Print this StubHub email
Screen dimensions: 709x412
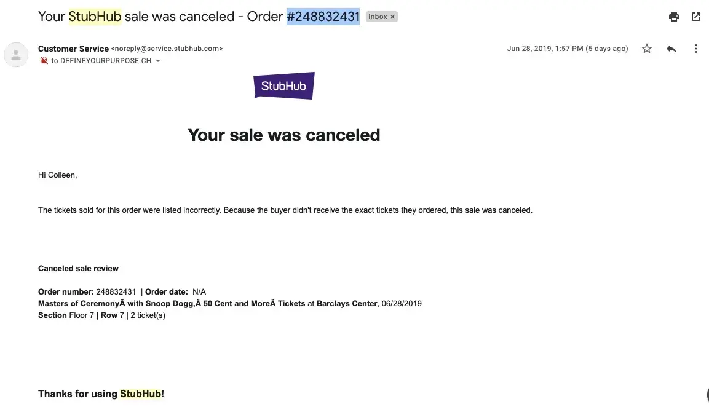pos(674,17)
